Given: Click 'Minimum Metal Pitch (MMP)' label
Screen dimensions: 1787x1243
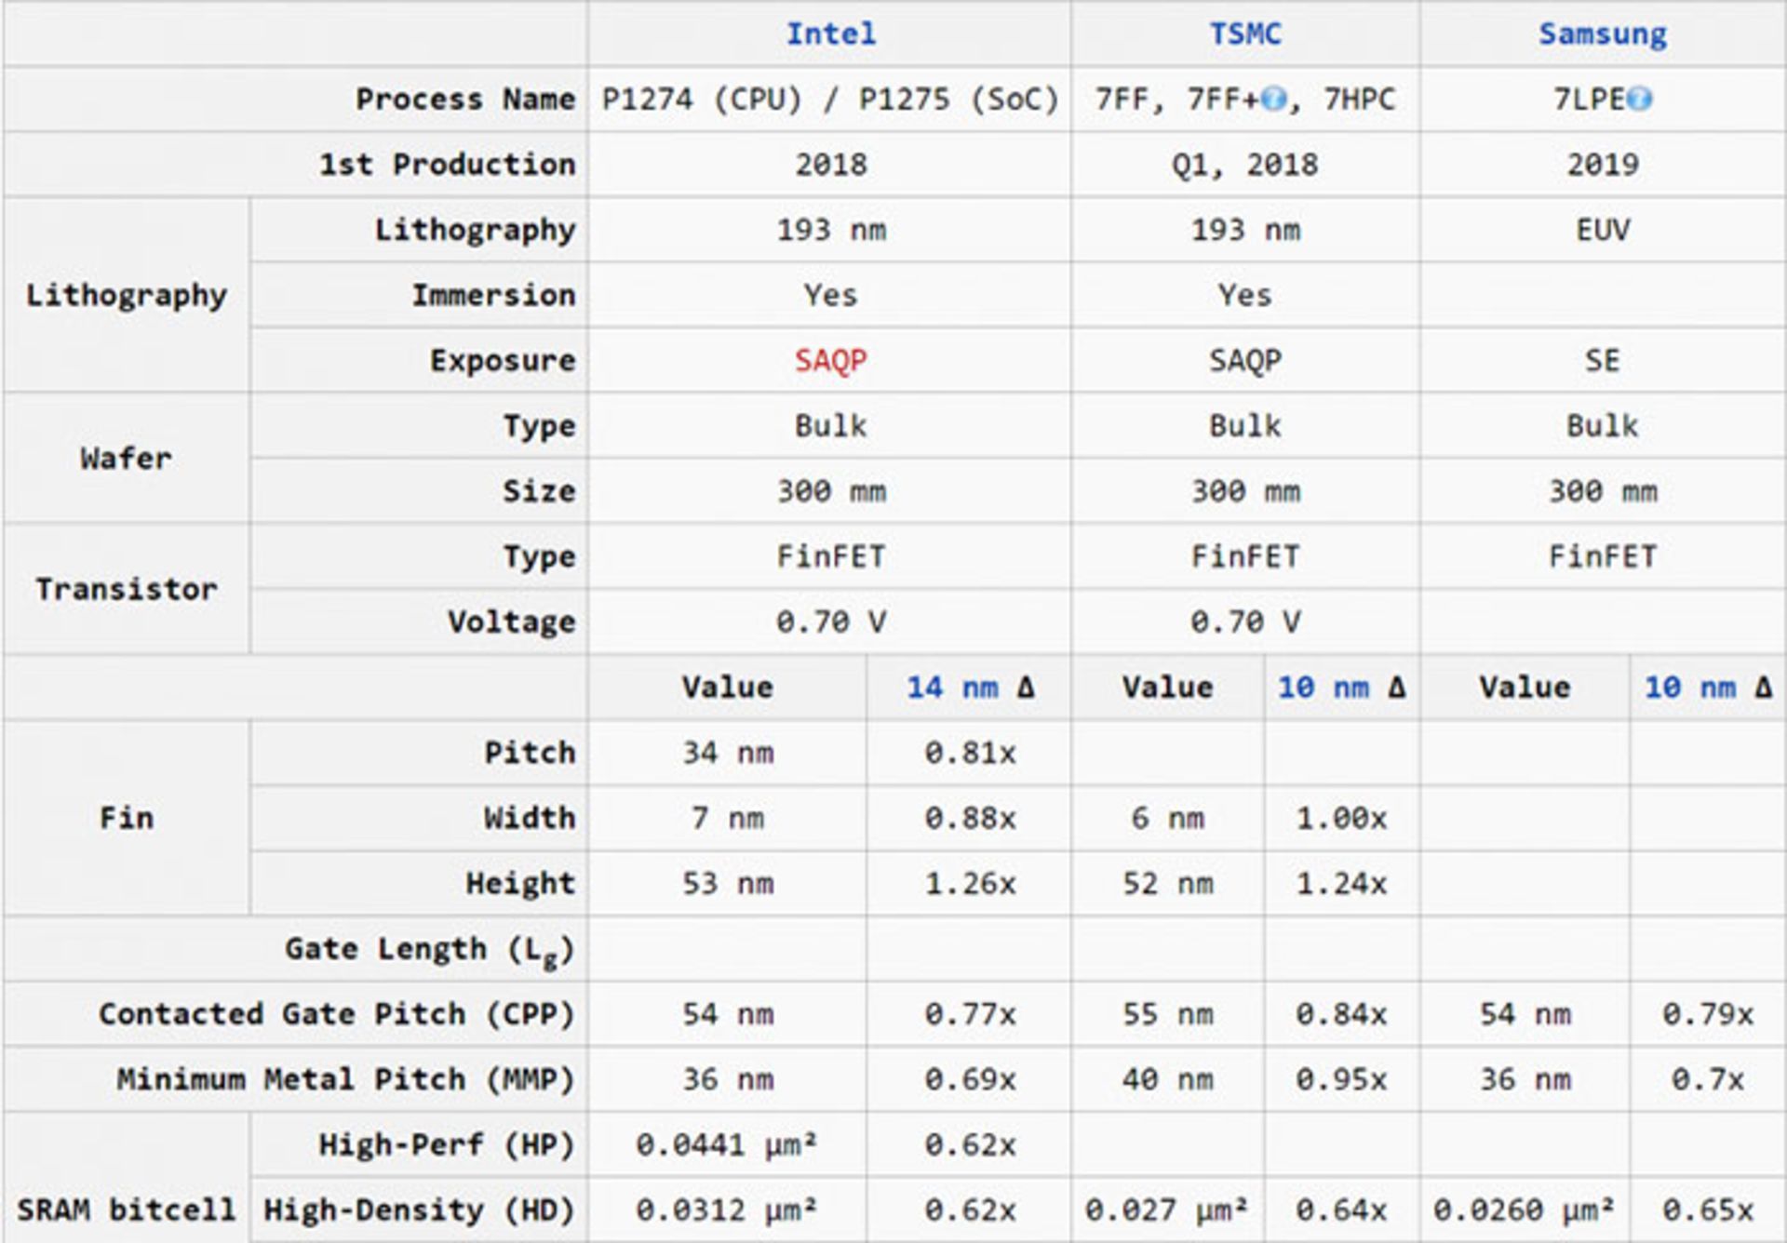Looking at the screenshot, I should pyautogui.click(x=346, y=1079).
